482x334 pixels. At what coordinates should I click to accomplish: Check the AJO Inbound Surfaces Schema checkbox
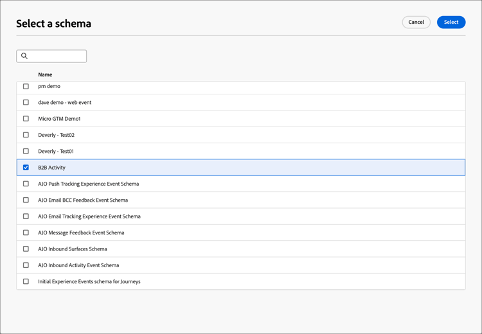click(x=26, y=249)
